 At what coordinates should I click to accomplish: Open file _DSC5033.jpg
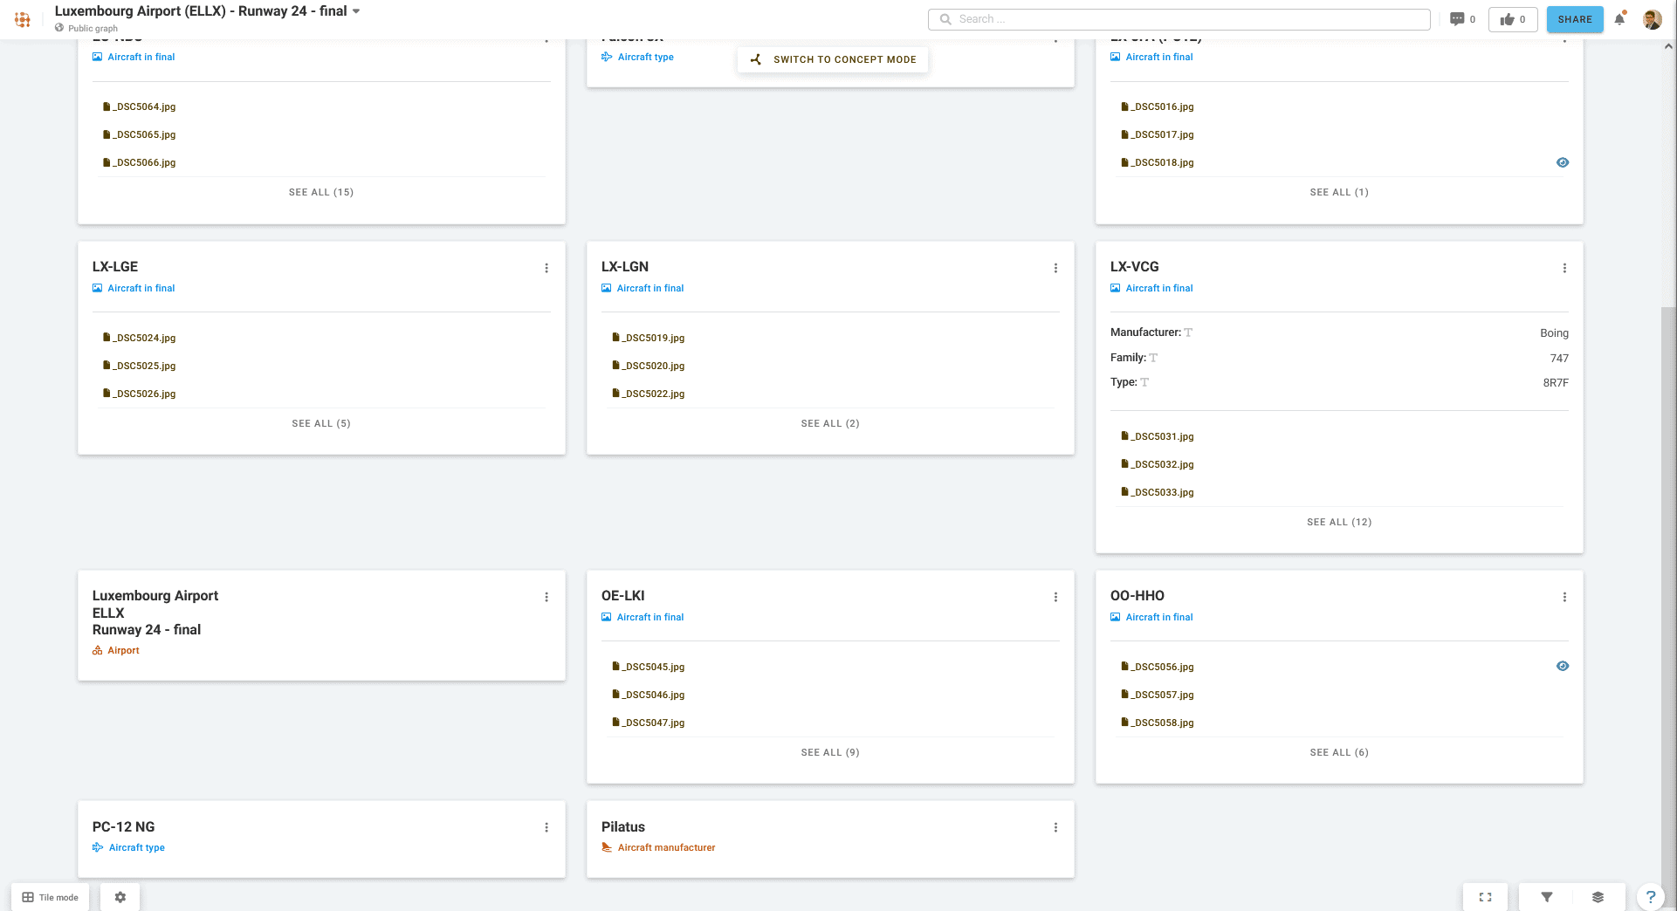click(1158, 492)
